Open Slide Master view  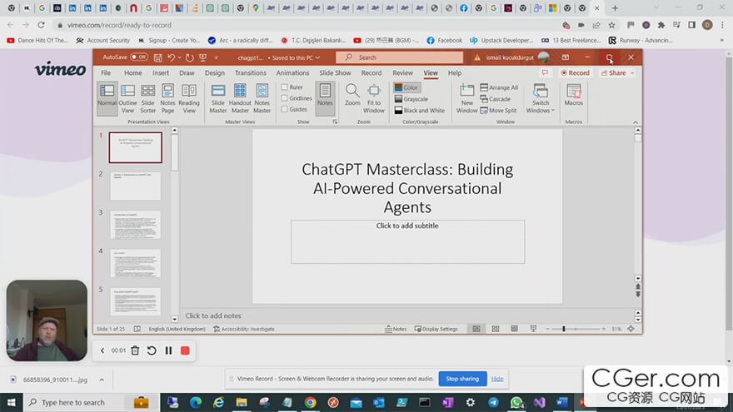point(218,98)
